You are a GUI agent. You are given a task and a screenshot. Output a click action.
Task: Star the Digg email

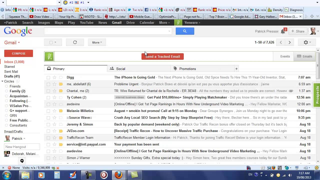pos(54,77)
